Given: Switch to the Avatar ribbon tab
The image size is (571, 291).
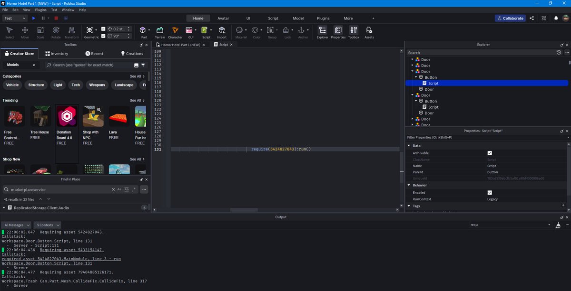Looking at the screenshot, I should [223, 18].
